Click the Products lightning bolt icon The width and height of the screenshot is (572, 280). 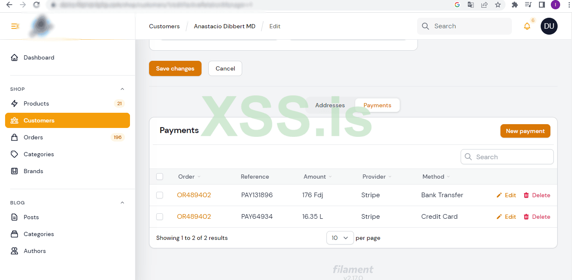tap(14, 103)
